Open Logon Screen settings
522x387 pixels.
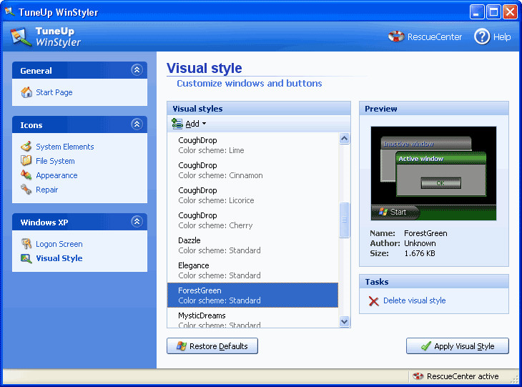pos(59,244)
